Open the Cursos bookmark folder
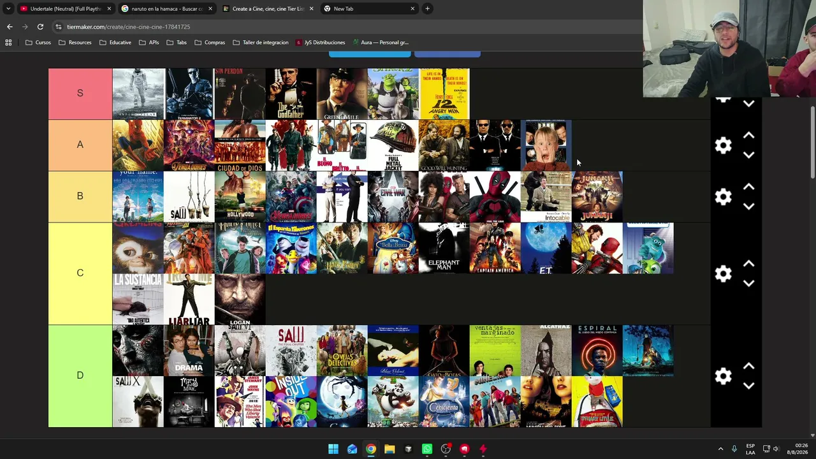This screenshot has width=816, height=459. [38, 43]
